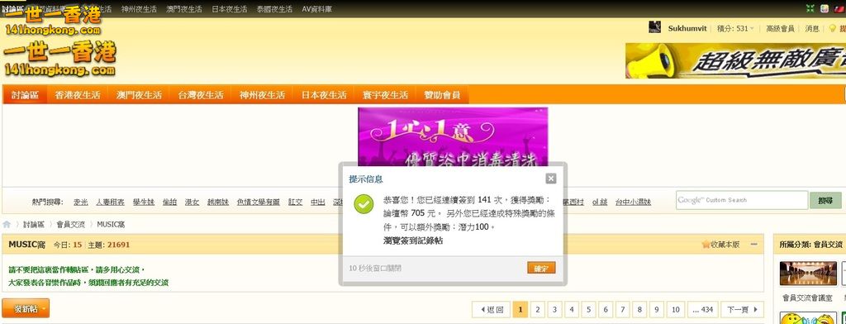The image size is (846, 324).
Task: Jump to the last page ... 434
Action: 702,309
